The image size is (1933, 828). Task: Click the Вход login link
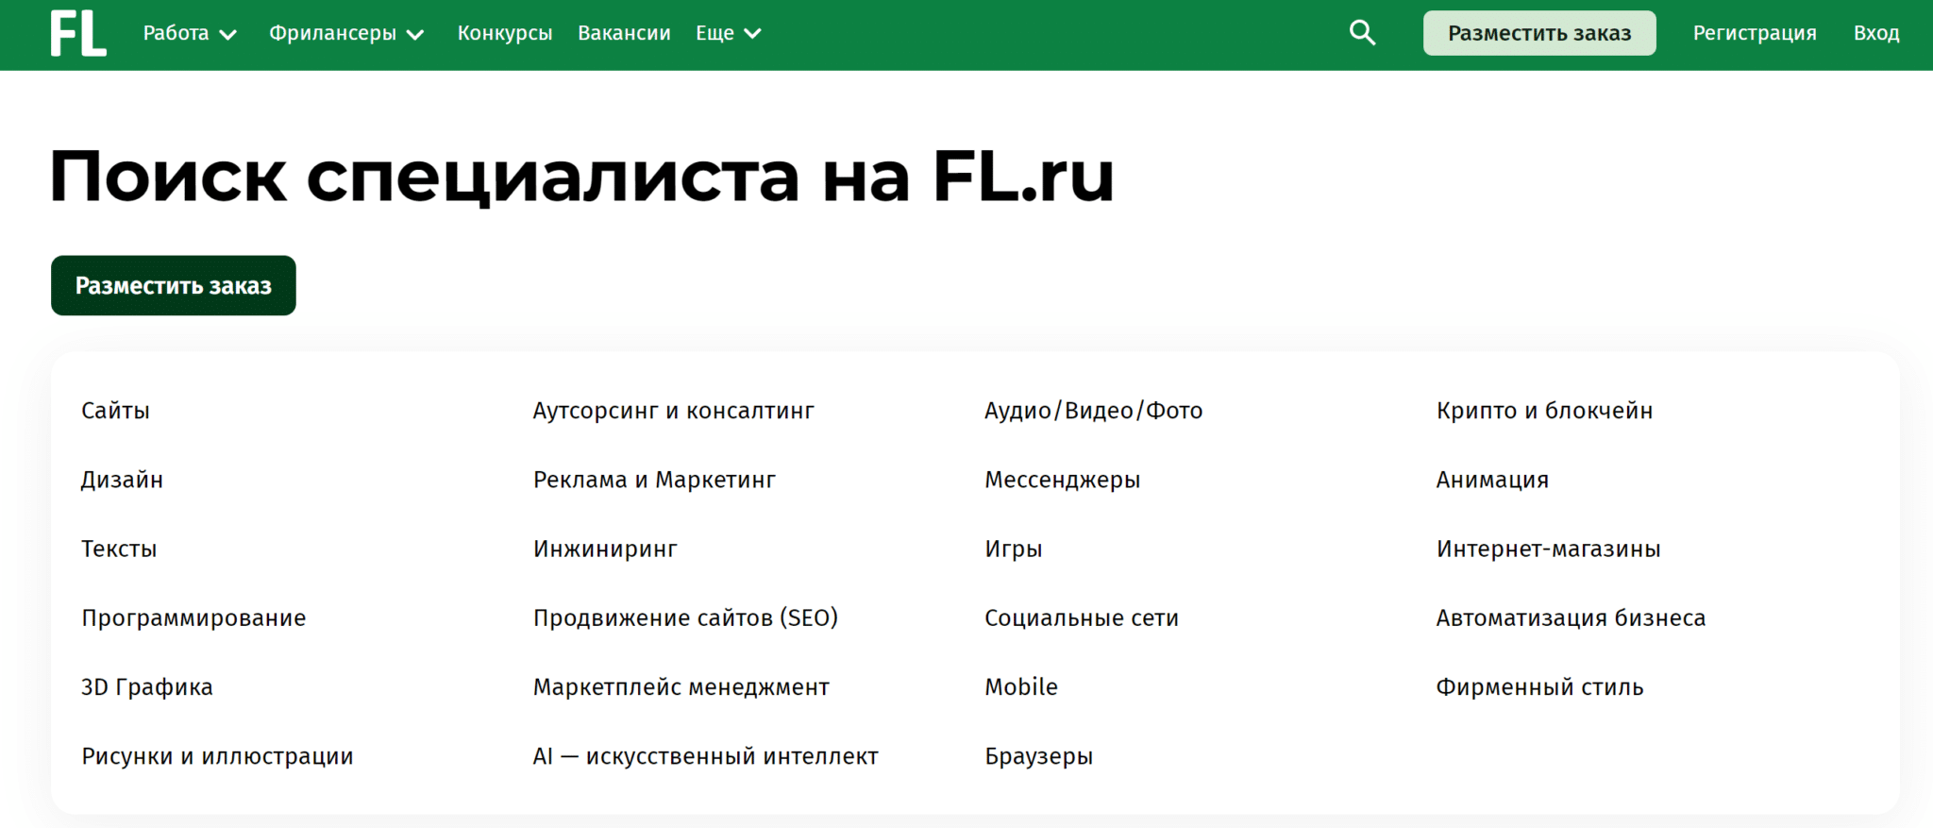(1875, 34)
